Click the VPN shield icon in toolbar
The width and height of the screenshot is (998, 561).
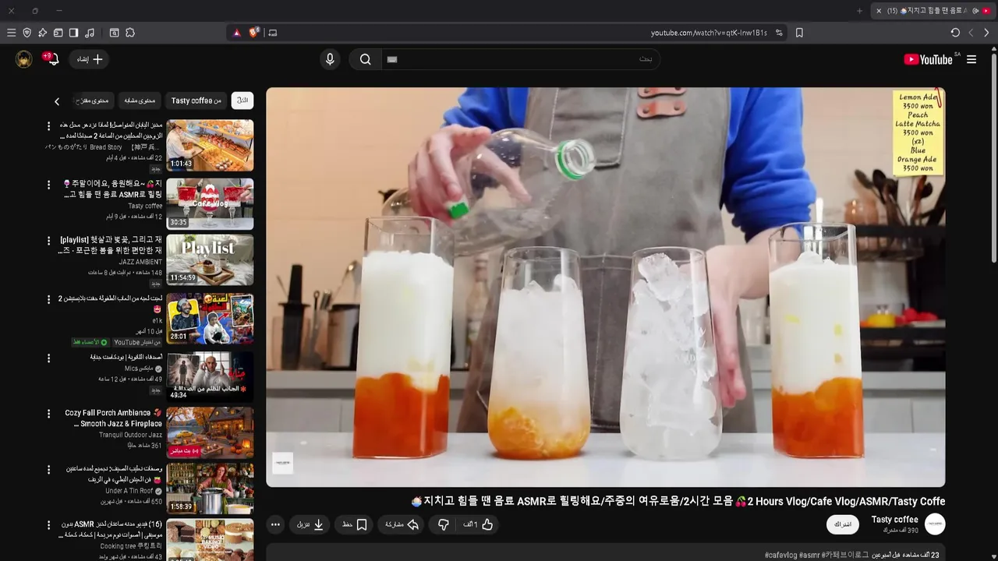[x=27, y=33]
